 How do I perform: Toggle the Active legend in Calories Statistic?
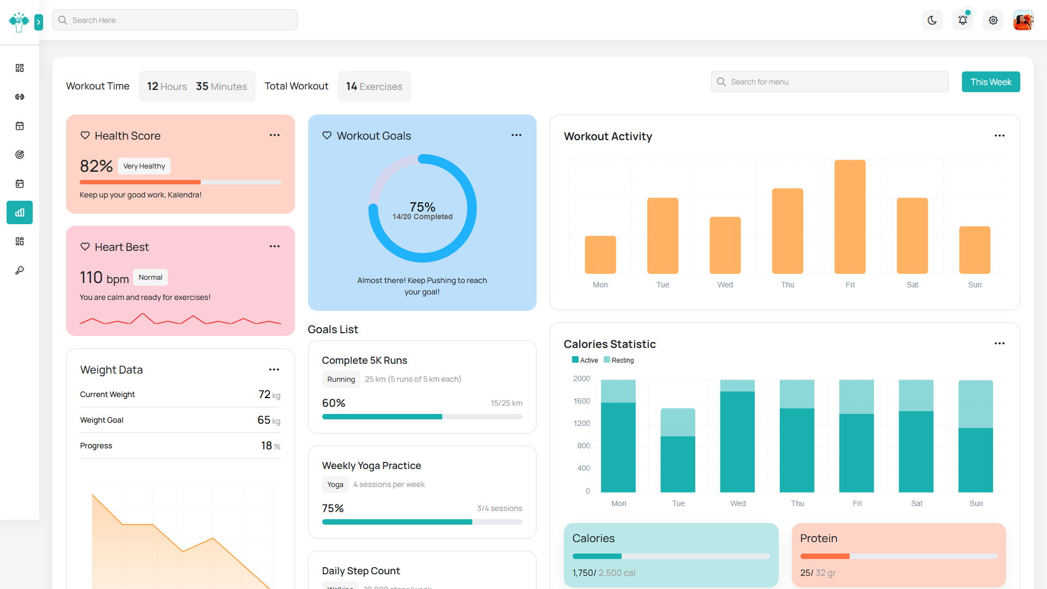pyautogui.click(x=585, y=360)
